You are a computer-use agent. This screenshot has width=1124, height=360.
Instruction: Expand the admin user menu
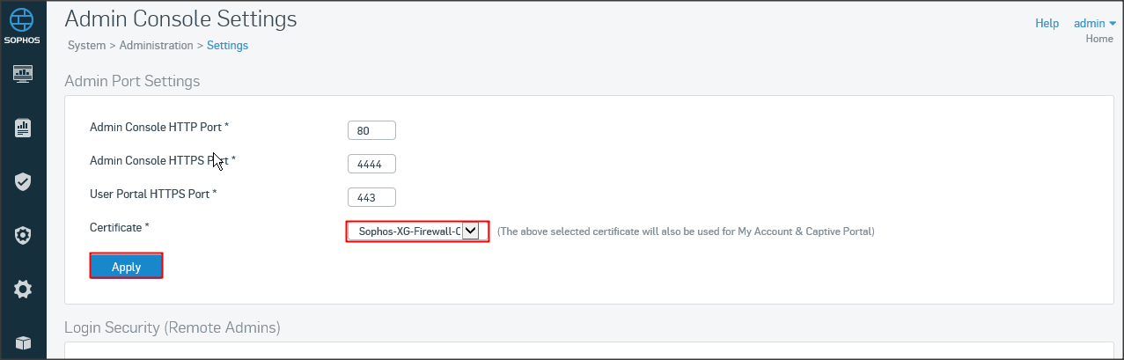pyautogui.click(x=1094, y=24)
